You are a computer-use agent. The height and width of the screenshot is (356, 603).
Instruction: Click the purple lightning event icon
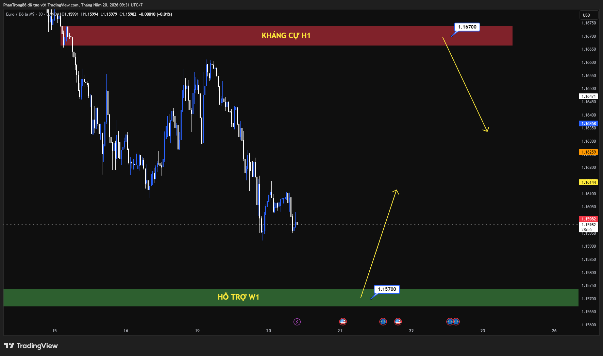tap(297, 322)
